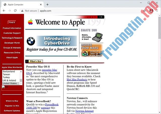The height and width of the screenshot is (114, 161).
Task: Click Register today for a free CD-ROM text
Action: pyautogui.click(x=52, y=50)
